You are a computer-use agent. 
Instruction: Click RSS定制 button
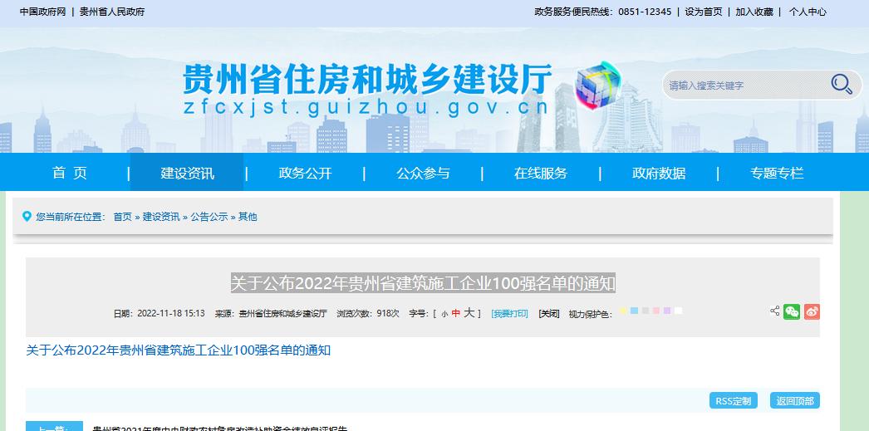pos(734,400)
